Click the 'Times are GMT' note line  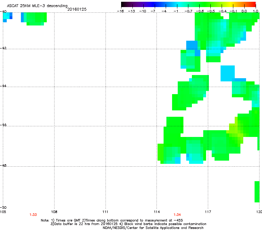[112, 220]
